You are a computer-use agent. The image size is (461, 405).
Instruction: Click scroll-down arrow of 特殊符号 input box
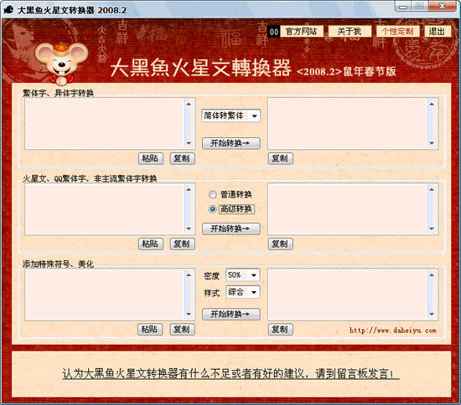click(189, 314)
